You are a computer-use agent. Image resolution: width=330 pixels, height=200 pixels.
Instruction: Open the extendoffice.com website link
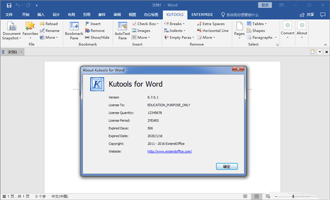(x=169, y=151)
